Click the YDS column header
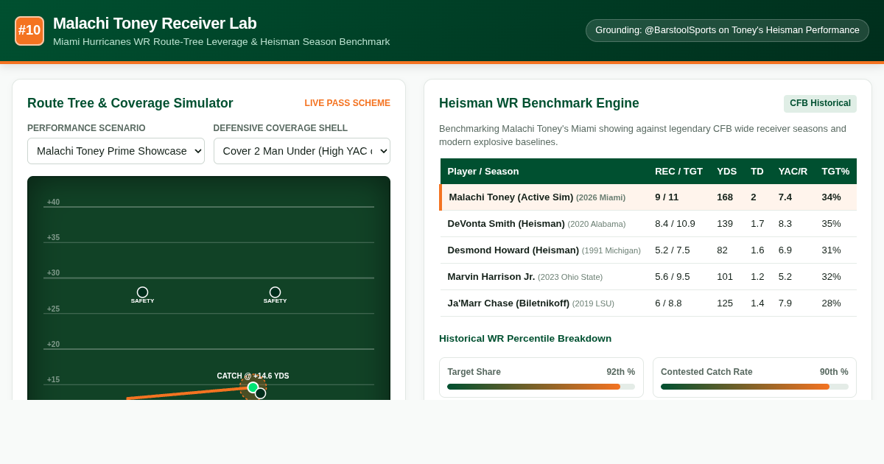The width and height of the screenshot is (884, 464). 726,171
